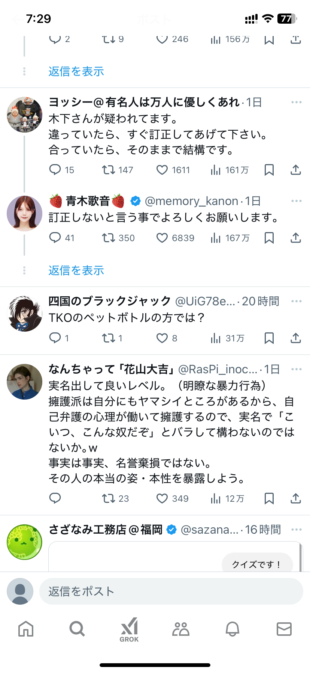The image size is (310, 673).
Task: Repost ヨッシー's reply with 147 reposts
Action: point(109,170)
